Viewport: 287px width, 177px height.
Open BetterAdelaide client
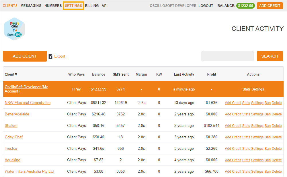(17, 114)
